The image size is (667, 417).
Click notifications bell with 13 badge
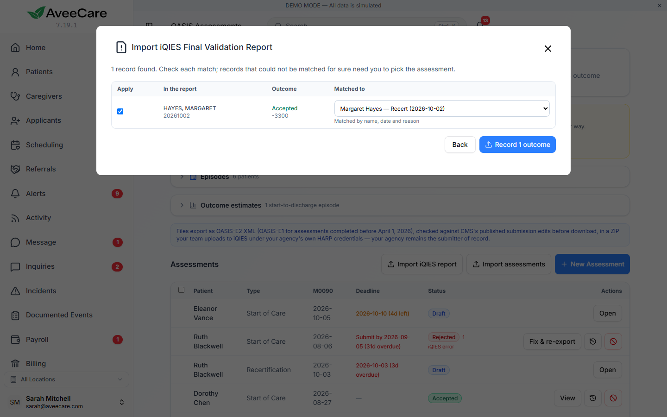pyautogui.click(x=481, y=23)
